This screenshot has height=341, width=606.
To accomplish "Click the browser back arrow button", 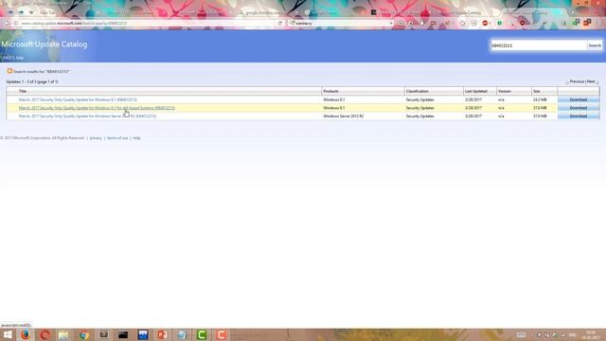I will [7, 23].
